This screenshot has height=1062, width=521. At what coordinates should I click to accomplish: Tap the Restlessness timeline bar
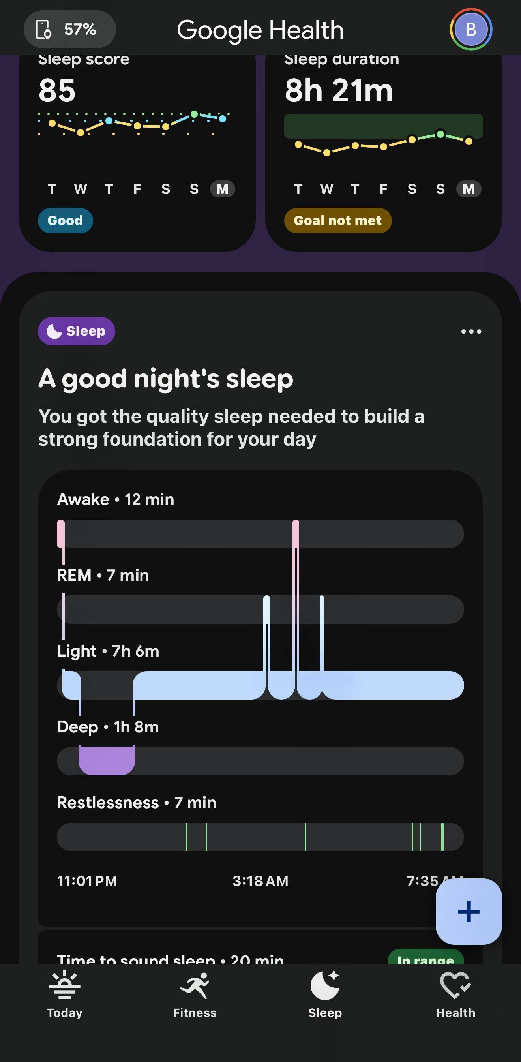[260, 837]
